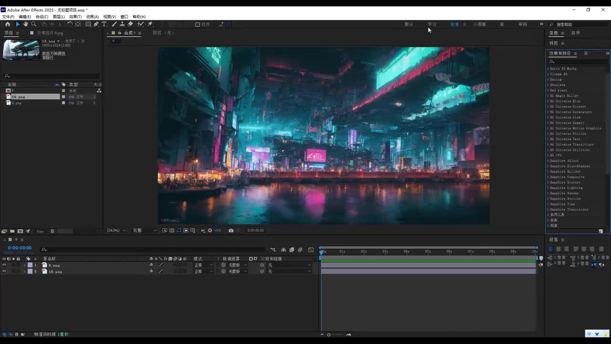Switch to the 默认 workspace
Screen dimensions: 611x344
tap(409, 24)
